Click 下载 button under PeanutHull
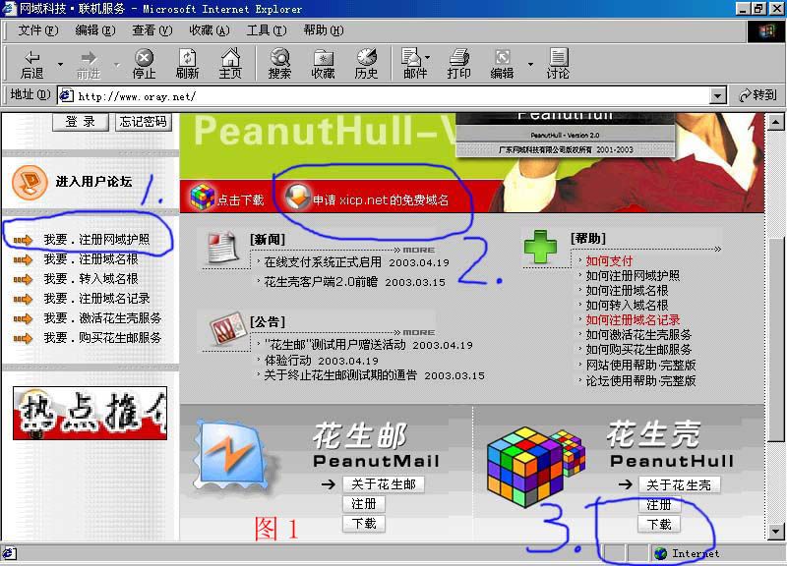Viewport: 787px width, 566px height. coord(659,524)
